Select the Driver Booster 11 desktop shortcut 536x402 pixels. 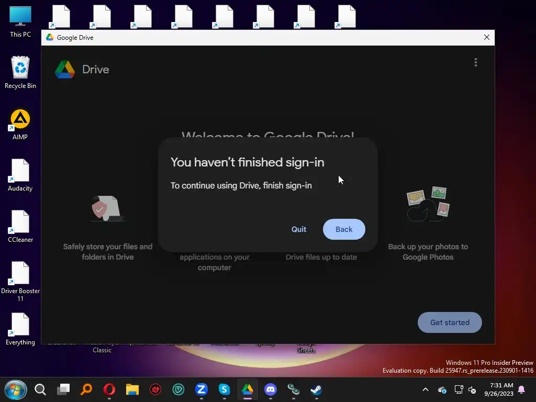click(x=20, y=282)
